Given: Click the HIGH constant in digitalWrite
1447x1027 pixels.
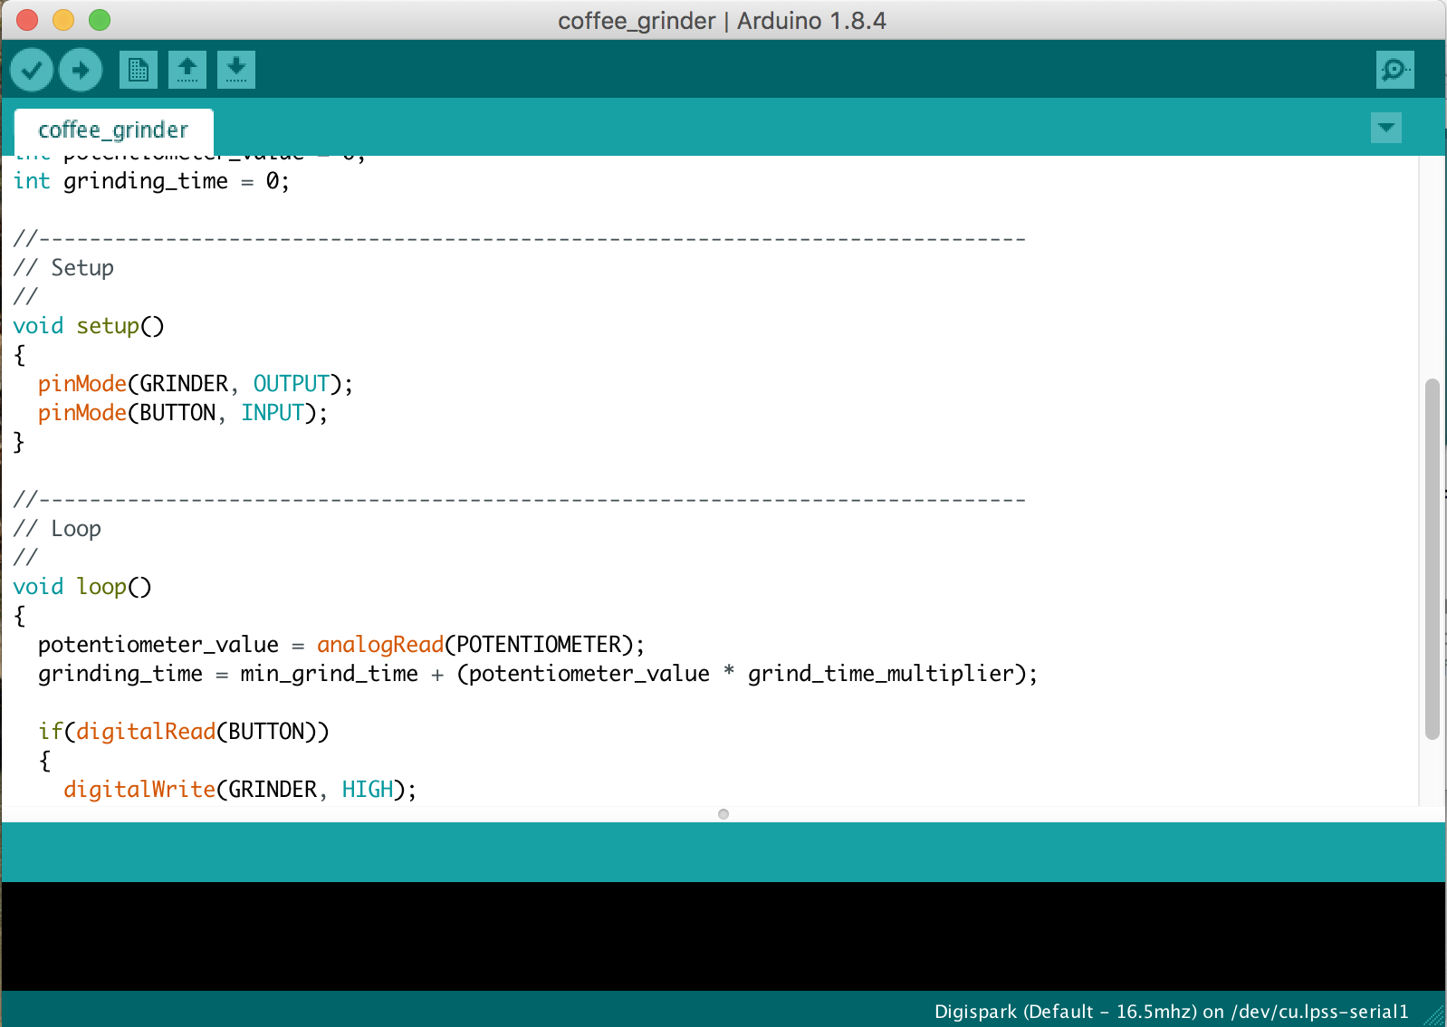Looking at the screenshot, I should tap(368, 790).
